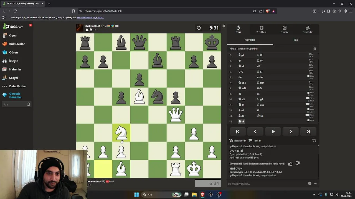Click the sidebar search magnifier icon

pos(28,104)
